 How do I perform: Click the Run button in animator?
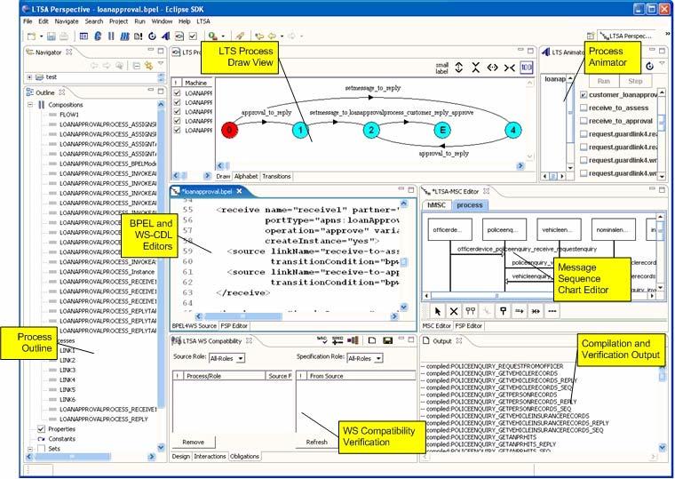click(604, 81)
